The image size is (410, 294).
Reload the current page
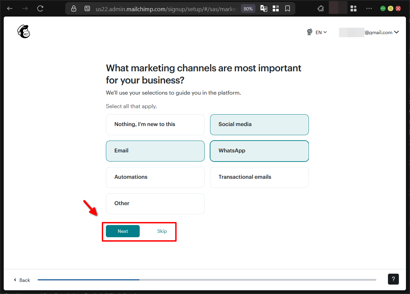coord(40,8)
